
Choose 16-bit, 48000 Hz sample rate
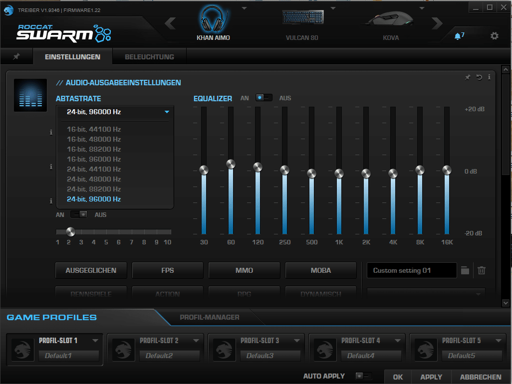point(94,139)
